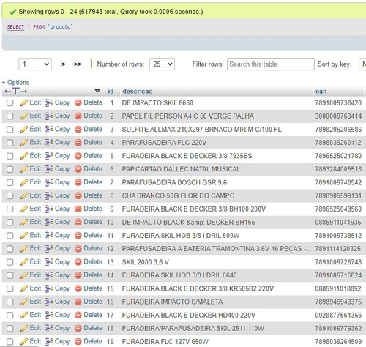Tick checkbox for CHA BRANCO 50G row
The width and height of the screenshot is (366, 347).
[x=10, y=195]
